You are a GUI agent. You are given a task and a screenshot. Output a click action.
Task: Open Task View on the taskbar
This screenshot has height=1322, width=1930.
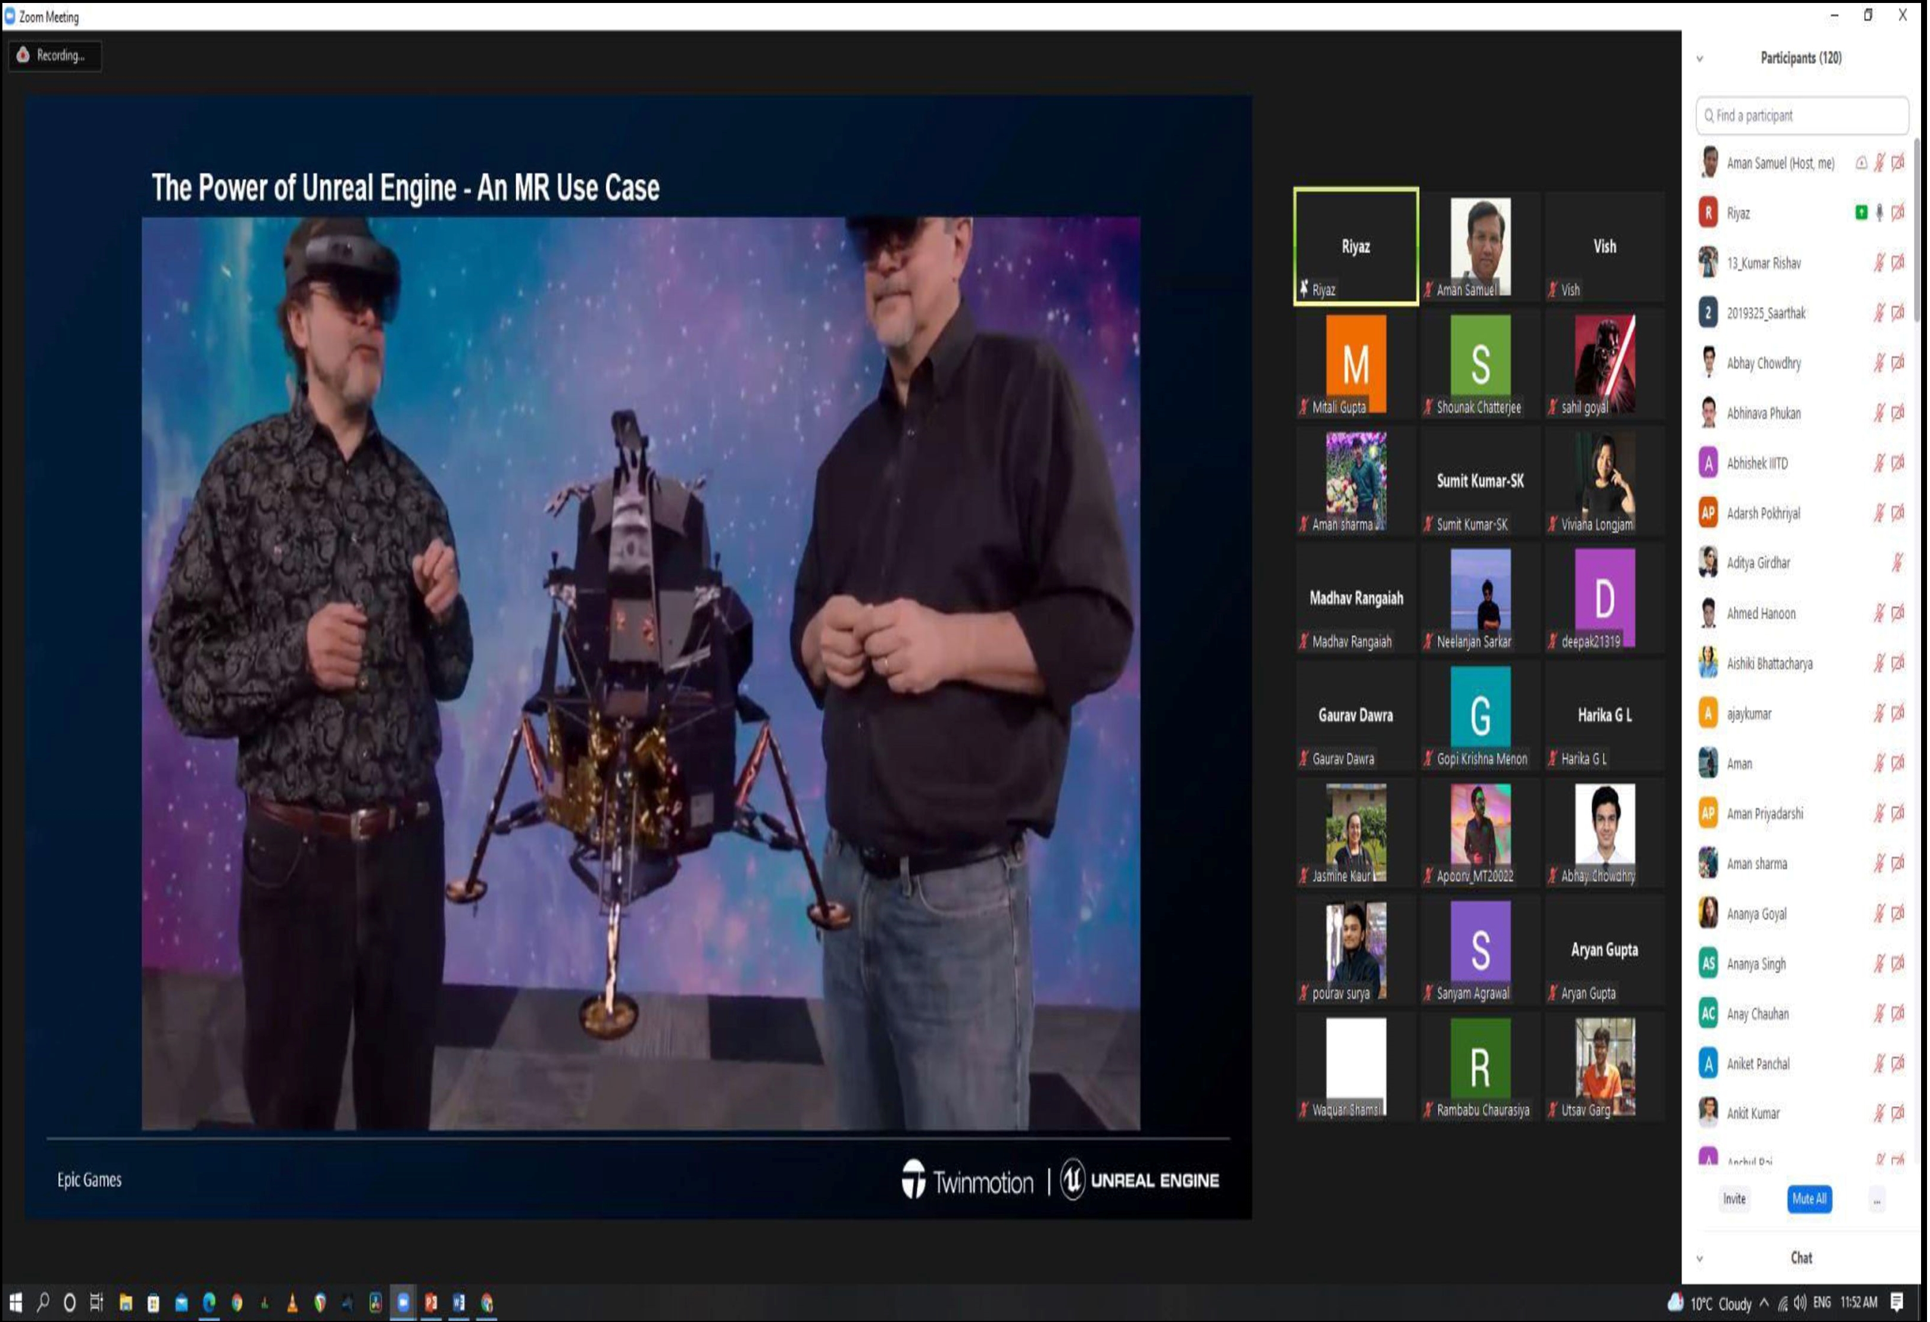[x=96, y=1302]
